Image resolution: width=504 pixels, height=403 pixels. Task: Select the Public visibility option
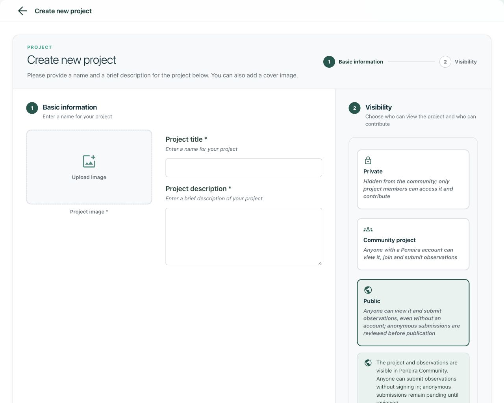click(x=413, y=313)
